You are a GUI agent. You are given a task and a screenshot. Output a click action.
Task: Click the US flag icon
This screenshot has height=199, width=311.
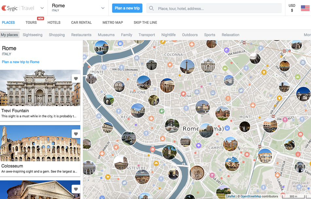click(305, 8)
